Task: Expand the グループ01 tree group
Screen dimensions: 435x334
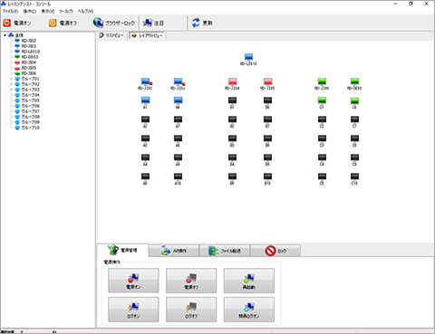Action: [x=12, y=79]
